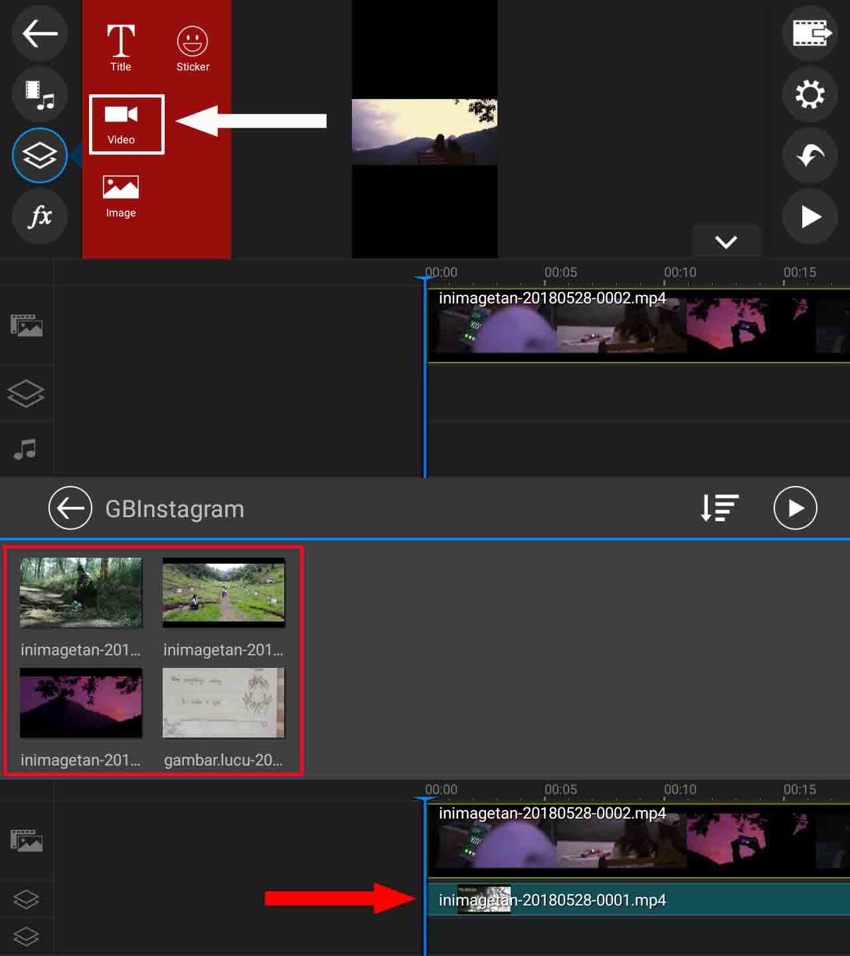Screen dimensions: 850x956
Task: Open the settings gear
Action: [x=810, y=95]
